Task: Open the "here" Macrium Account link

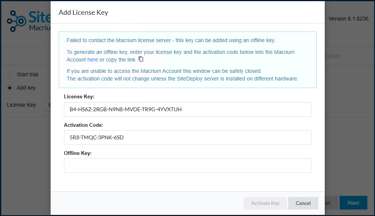Action: tap(93, 60)
